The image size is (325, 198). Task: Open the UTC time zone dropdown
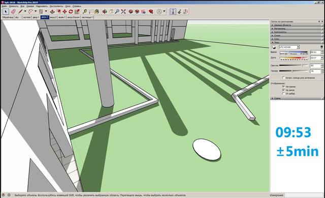point(289,47)
